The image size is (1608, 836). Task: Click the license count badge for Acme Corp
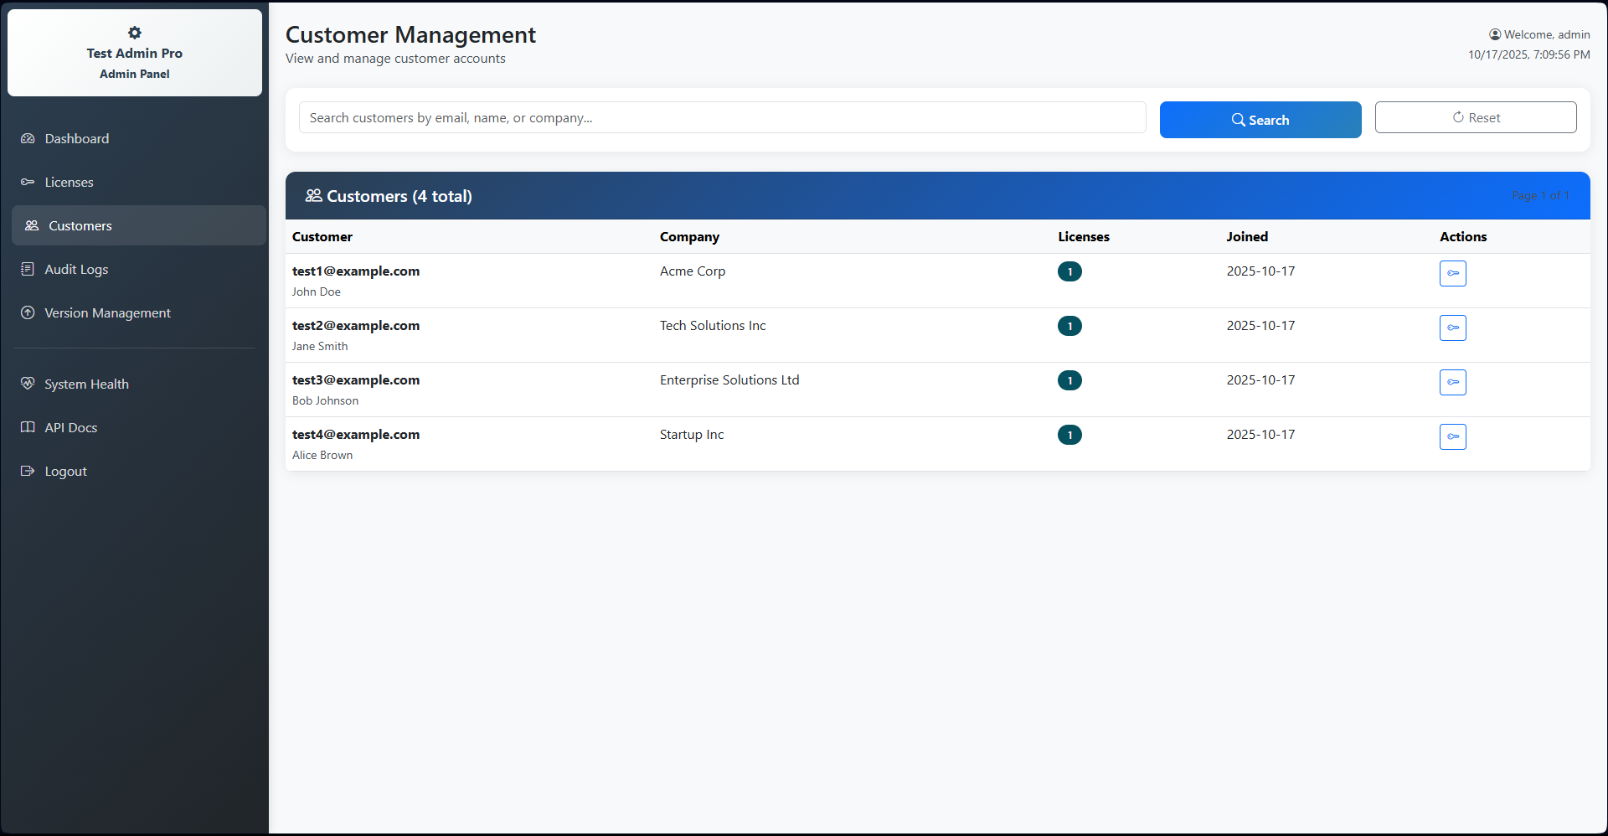click(x=1069, y=271)
